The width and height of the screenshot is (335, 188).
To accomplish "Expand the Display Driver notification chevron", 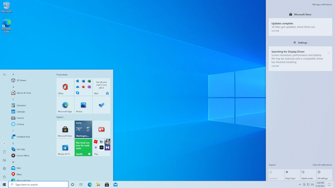I will coord(328,53).
